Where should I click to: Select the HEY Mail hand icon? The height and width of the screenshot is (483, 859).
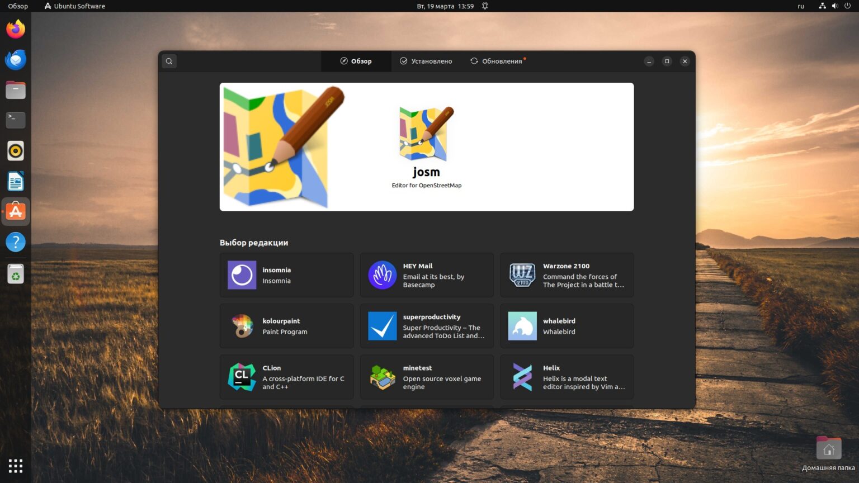click(382, 274)
